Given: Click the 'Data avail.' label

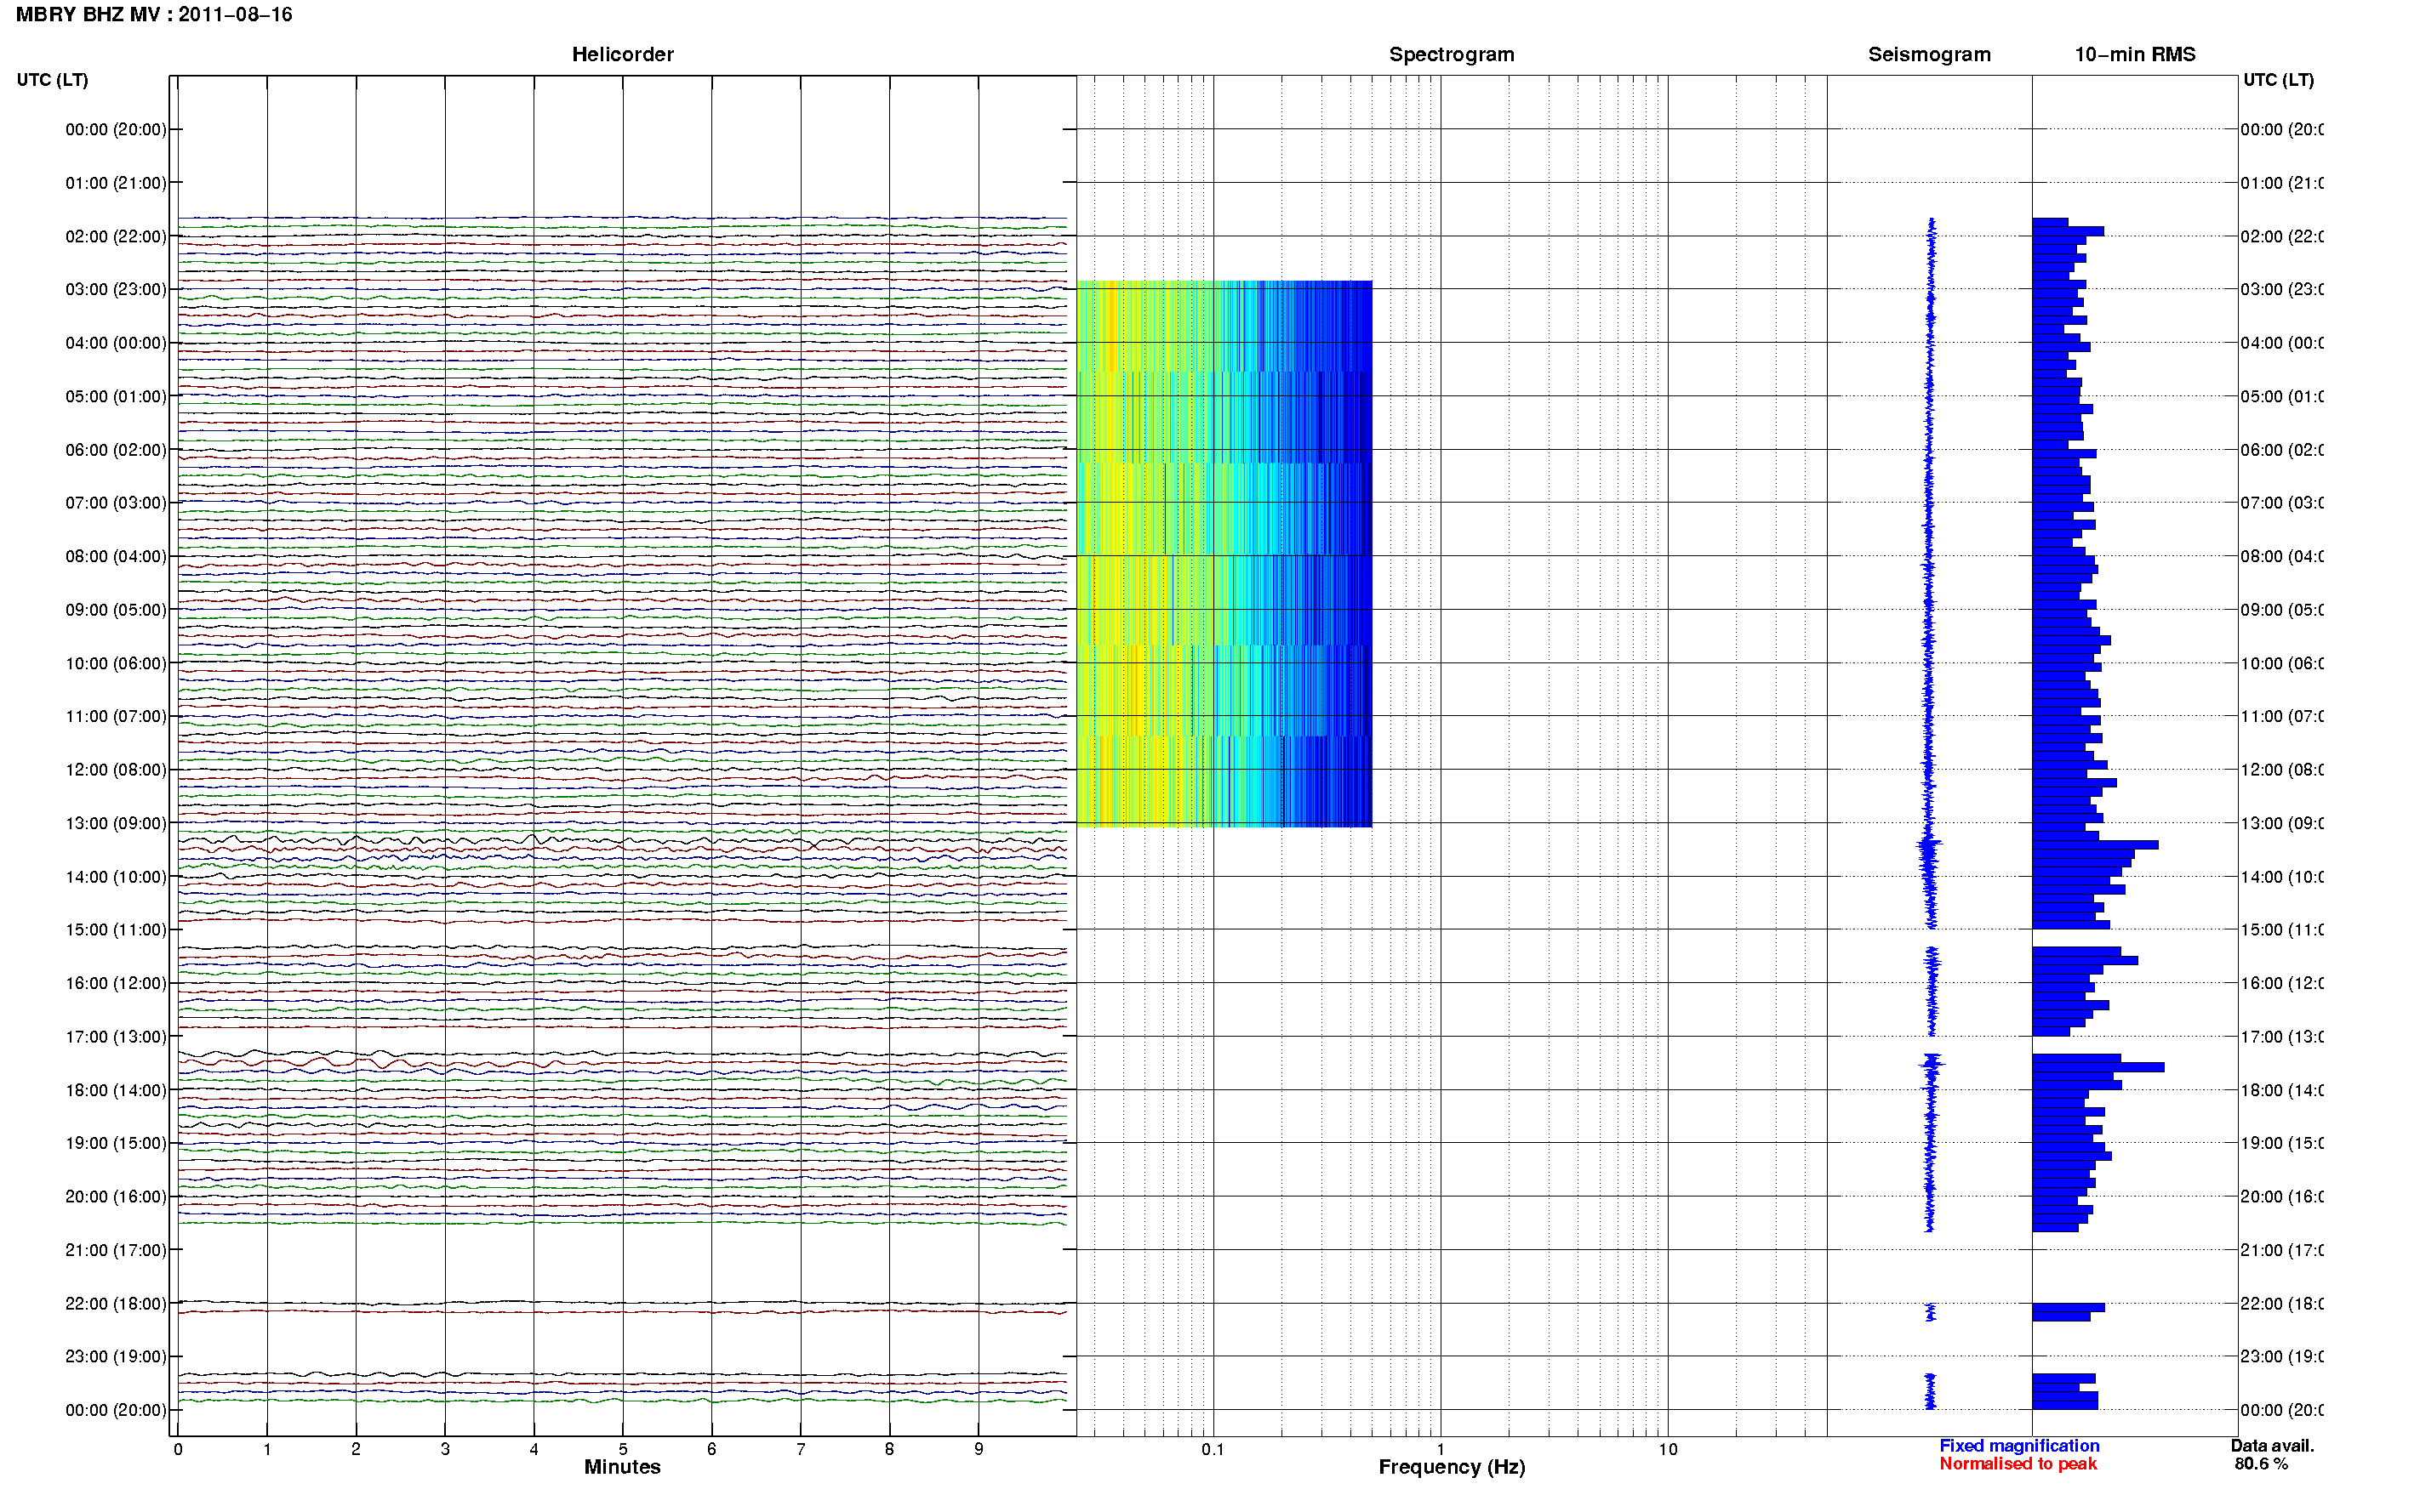Looking at the screenshot, I should pos(2272,1446).
